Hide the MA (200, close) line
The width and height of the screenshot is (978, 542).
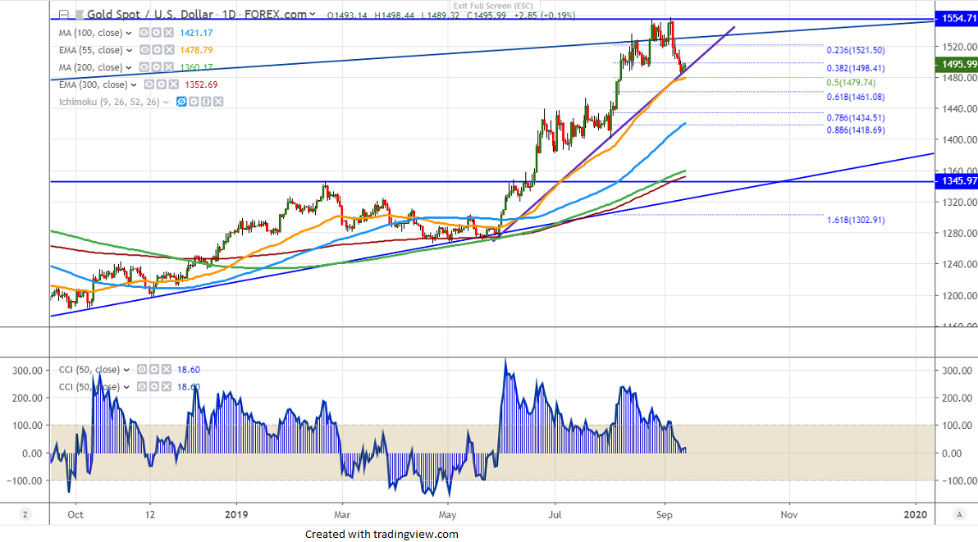point(144,67)
